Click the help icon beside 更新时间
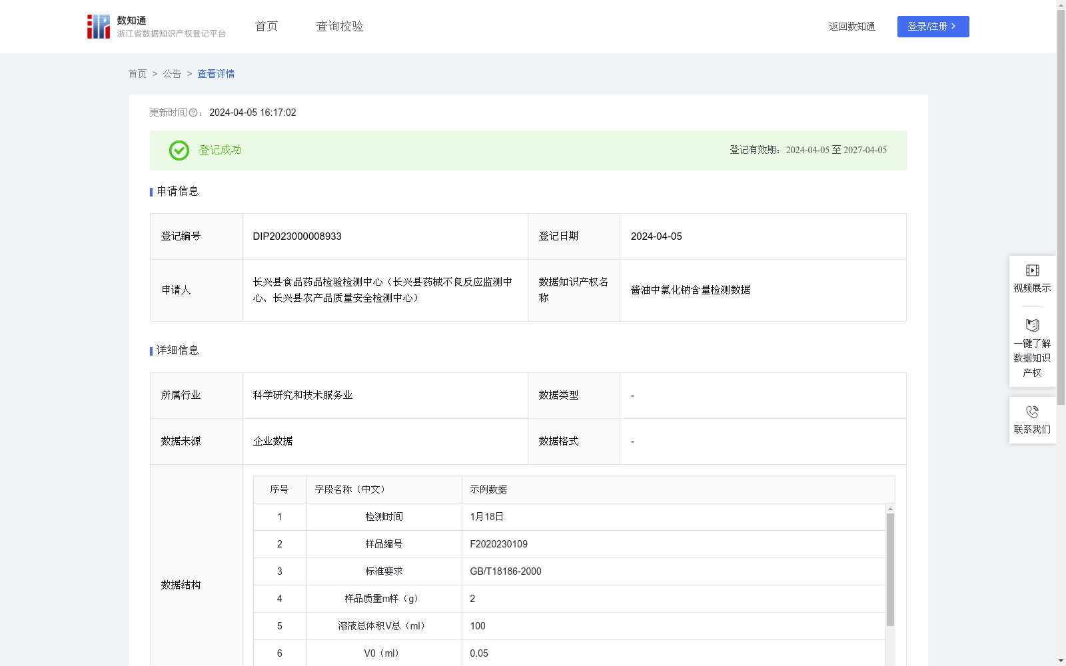Screen dimensions: 1066x666 (x=193, y=113)
